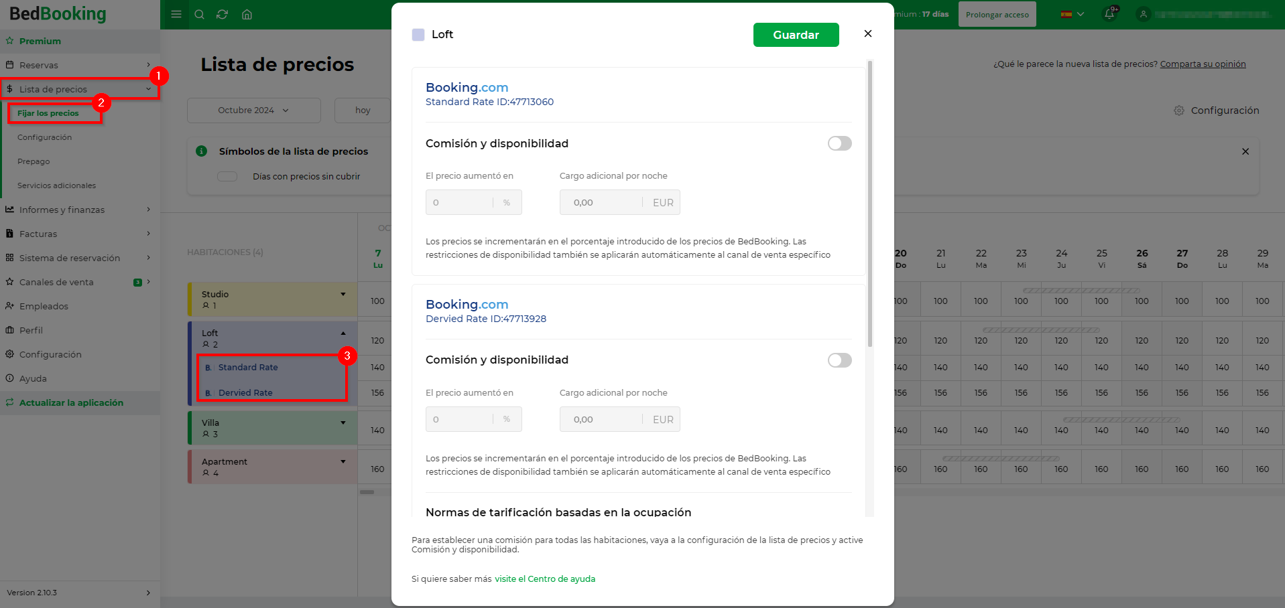This screenshot has height=608, width=1285.
Task: Open Comparta su opinión link
Action: click(1203, 64)
